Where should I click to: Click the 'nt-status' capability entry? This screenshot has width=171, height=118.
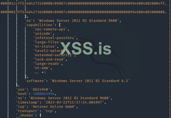pos(45,47)
